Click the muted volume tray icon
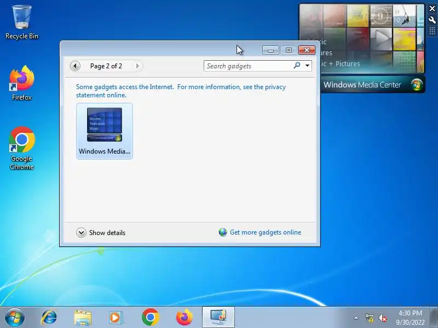This screenshot has height=328, width=438. tap(382, 318)
